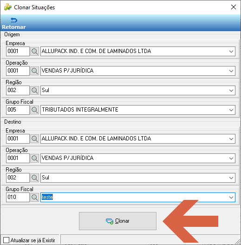
Task: Search destination Grupo Fiscal with magnifier icon
Action: pos(34,197)
